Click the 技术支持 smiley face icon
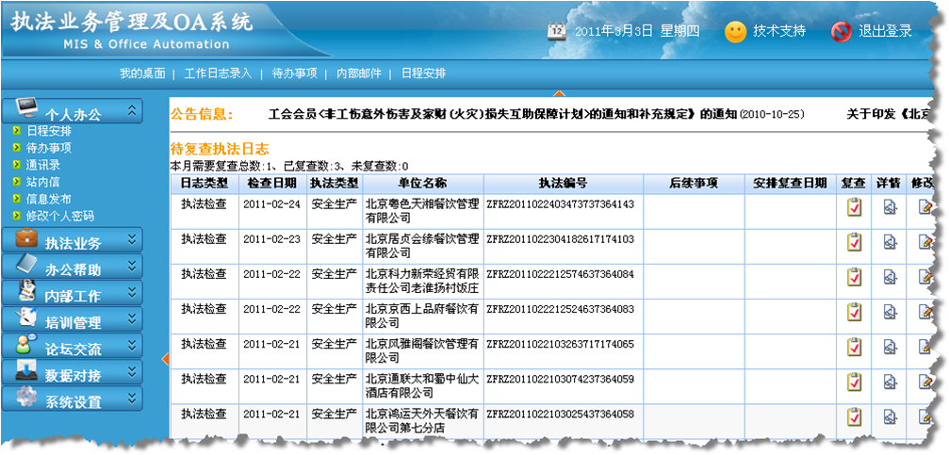The image size is (949, 455). [x=736, y=31]
